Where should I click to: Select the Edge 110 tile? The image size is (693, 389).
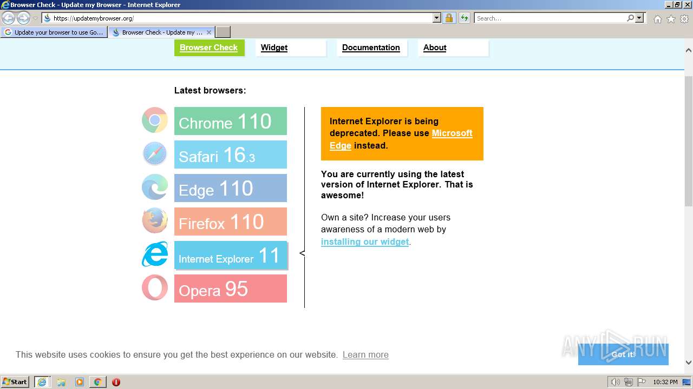click(231, 188)
